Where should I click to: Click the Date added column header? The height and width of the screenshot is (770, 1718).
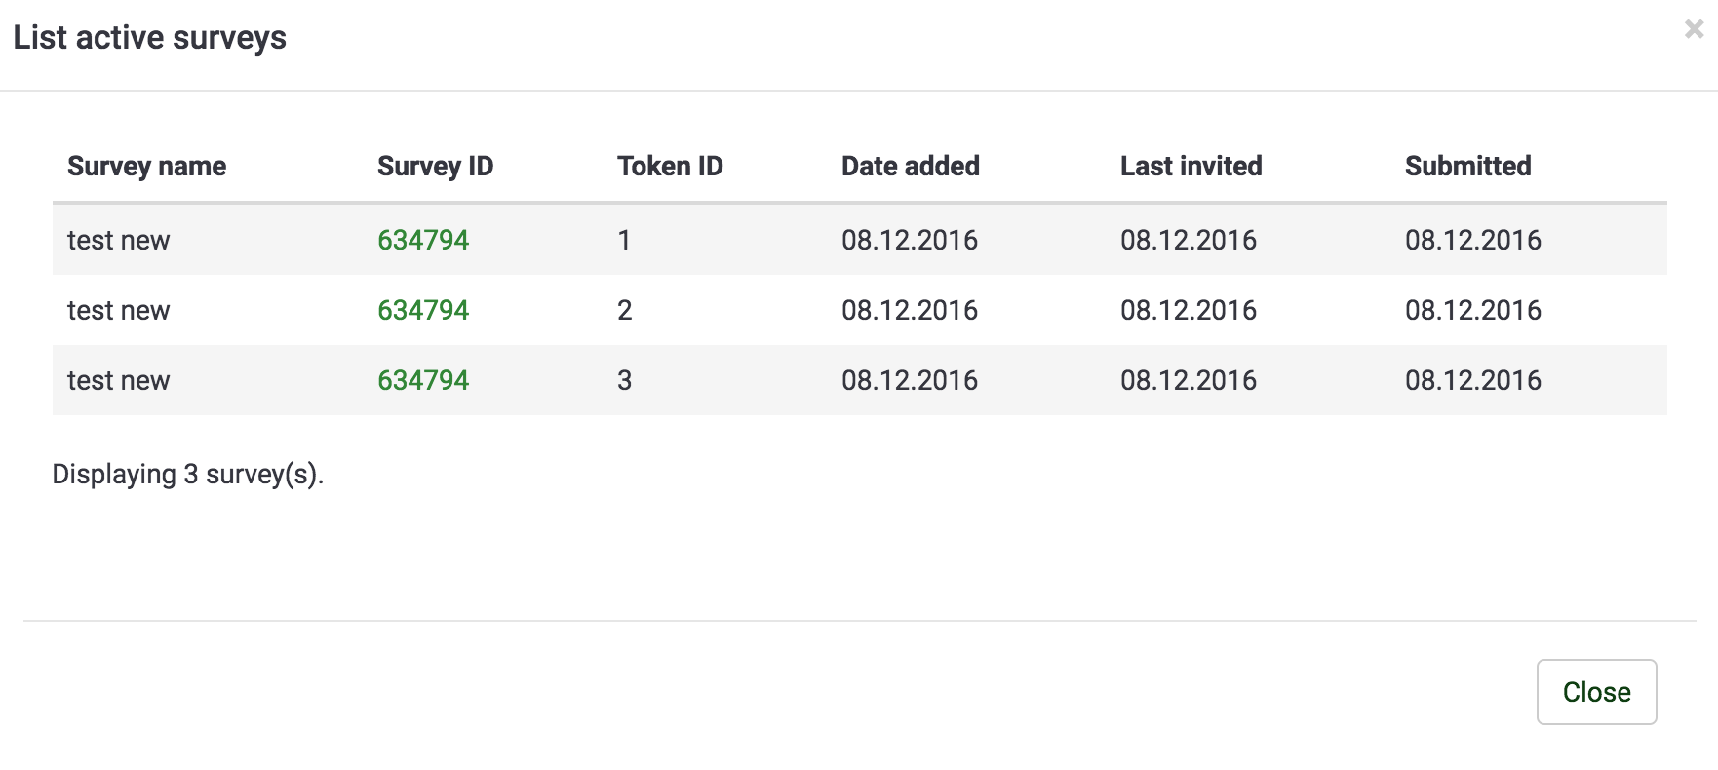(x=910, y=166)
